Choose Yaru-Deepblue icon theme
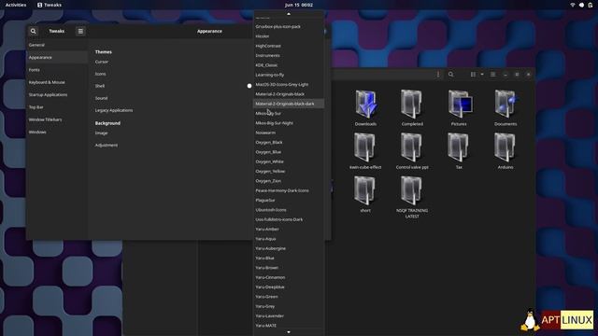 [x=289, y=287]
